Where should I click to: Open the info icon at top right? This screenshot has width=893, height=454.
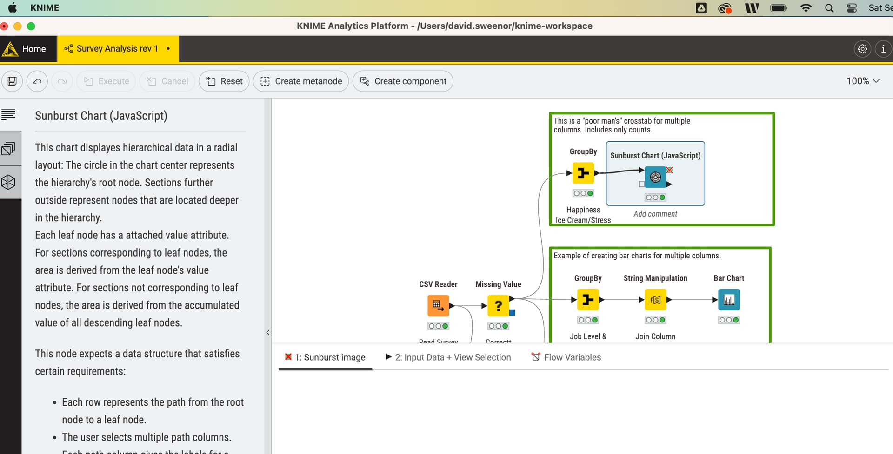883,49
